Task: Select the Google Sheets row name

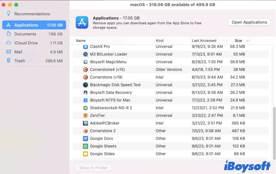Action: pos(103,146)
